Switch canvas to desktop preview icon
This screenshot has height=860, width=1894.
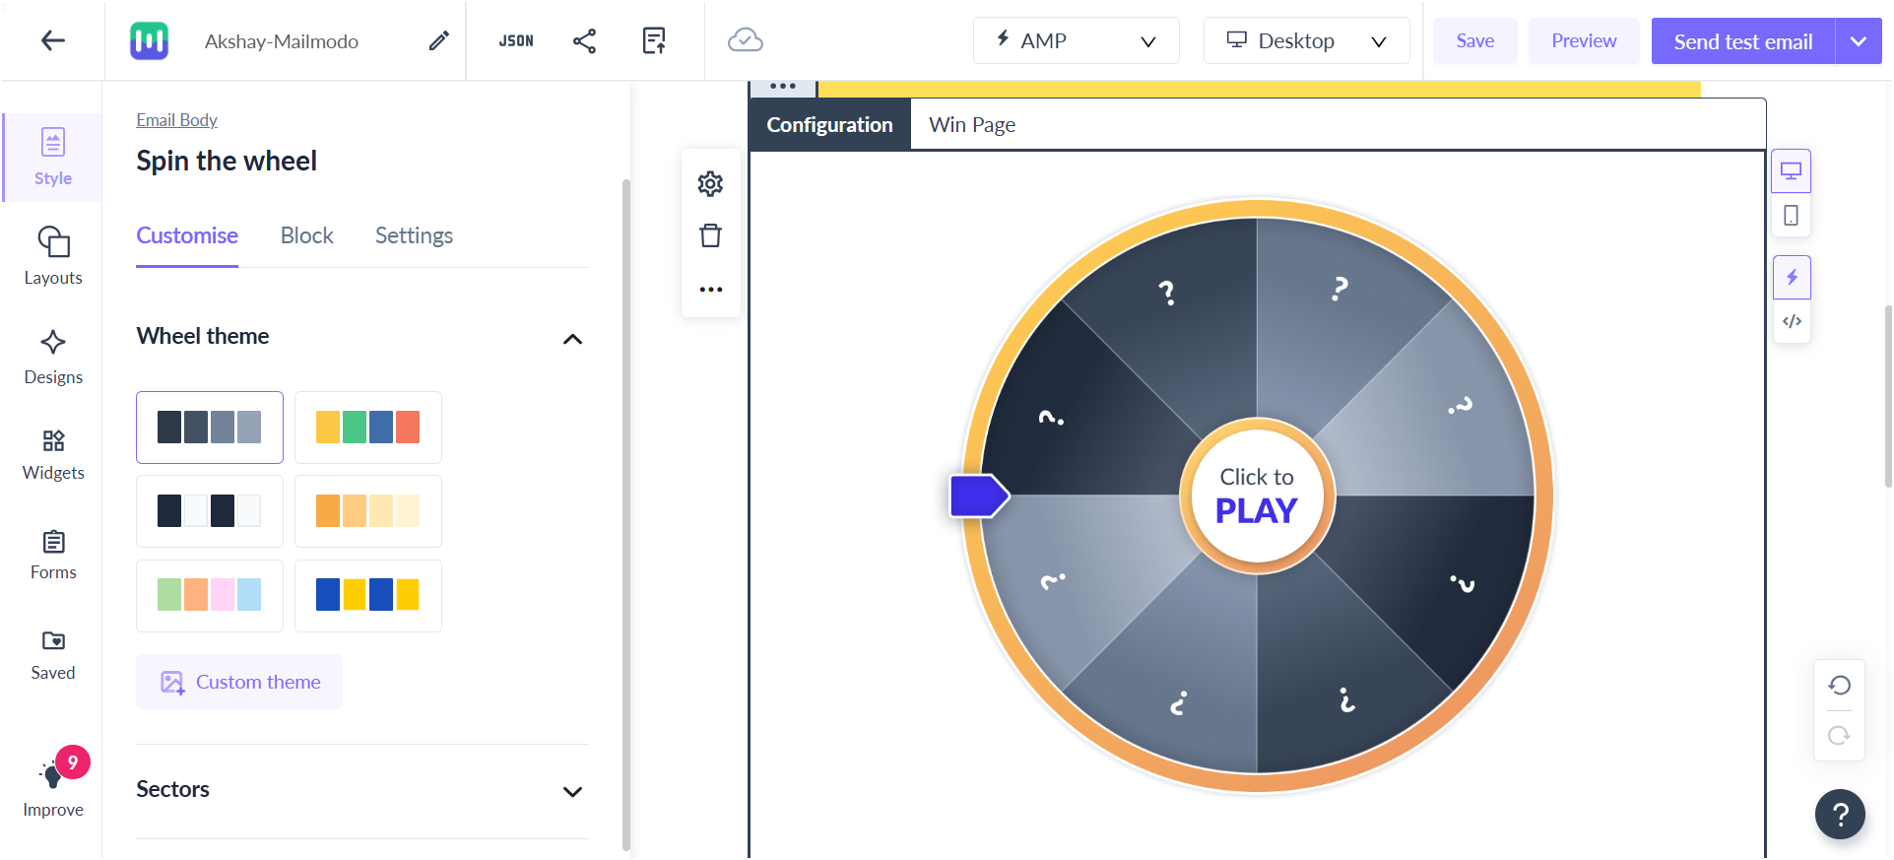(x=1791, y=171)
